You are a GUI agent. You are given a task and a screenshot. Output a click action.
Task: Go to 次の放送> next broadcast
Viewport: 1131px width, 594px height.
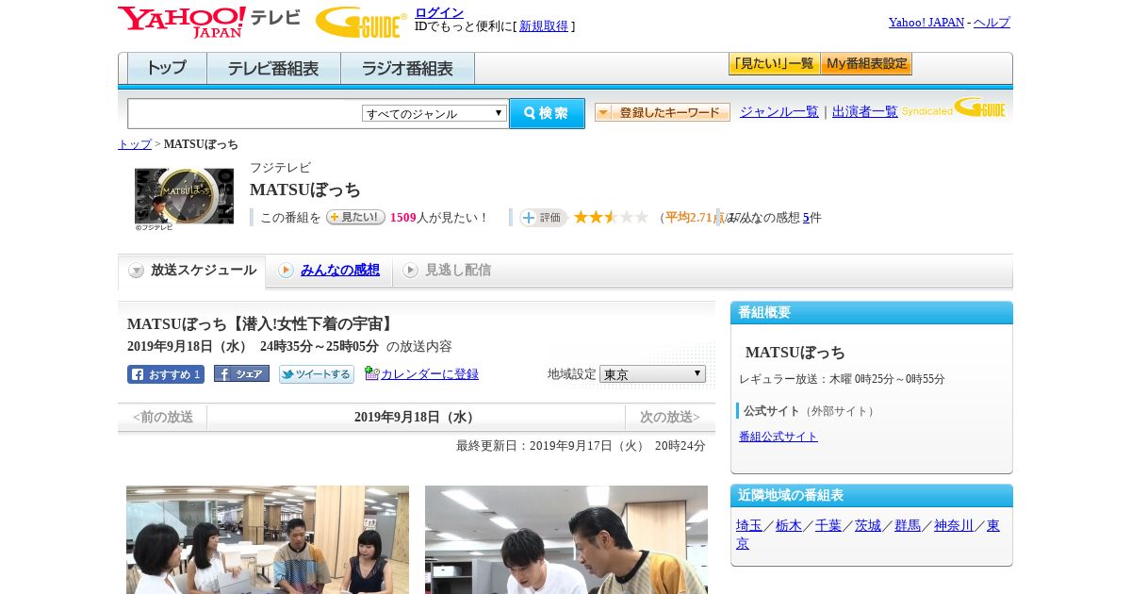point(670,417)
